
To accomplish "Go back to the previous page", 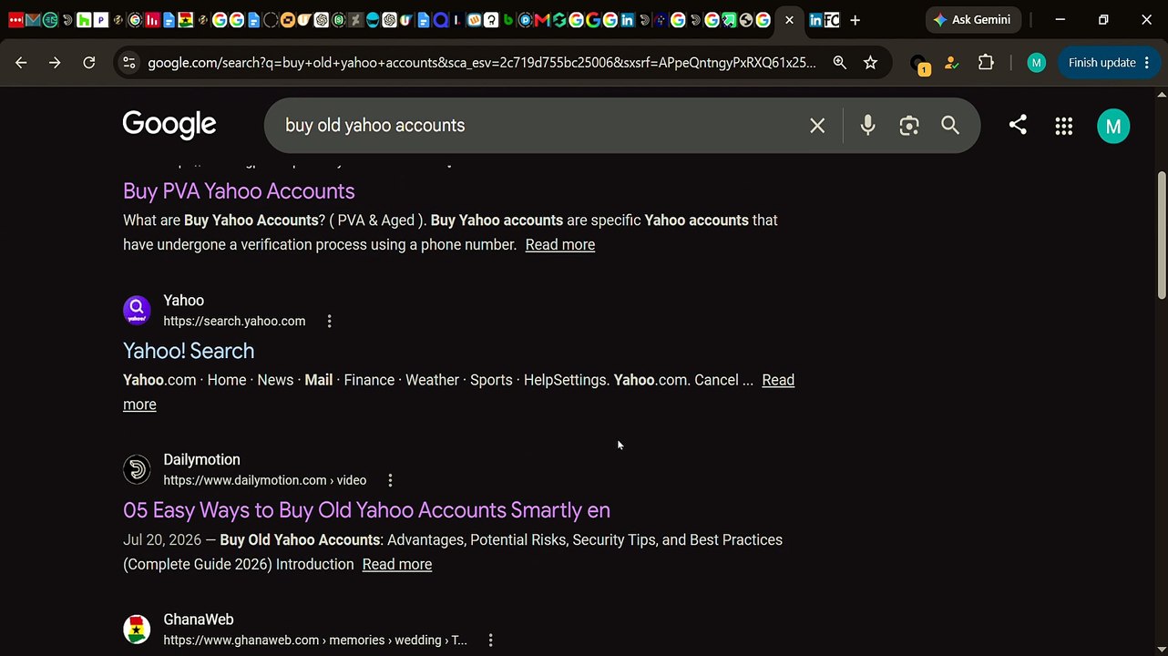I will pos(21,63).
